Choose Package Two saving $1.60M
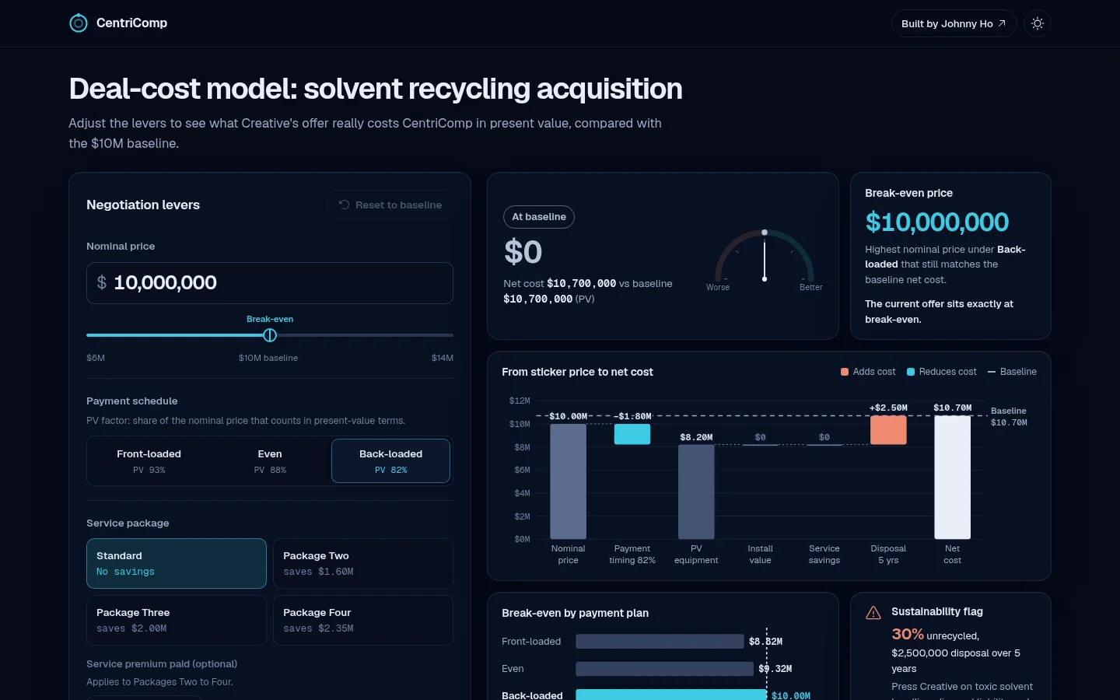 [x=363, y=563]
